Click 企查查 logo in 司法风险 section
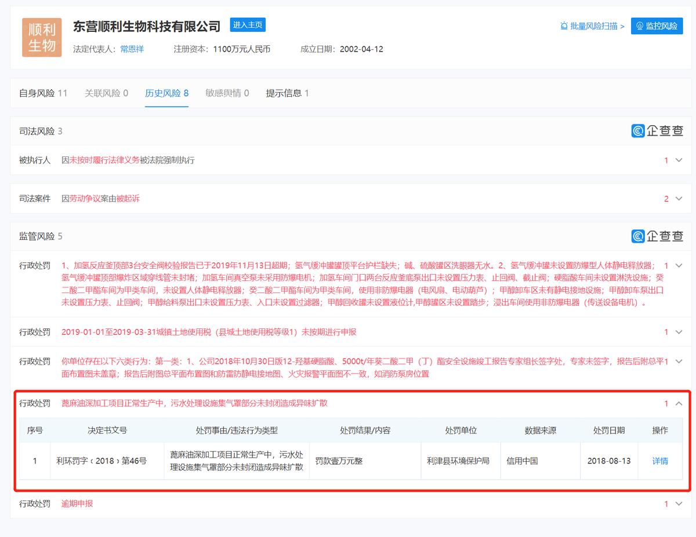The image size is (696, 537). (657, 131)
